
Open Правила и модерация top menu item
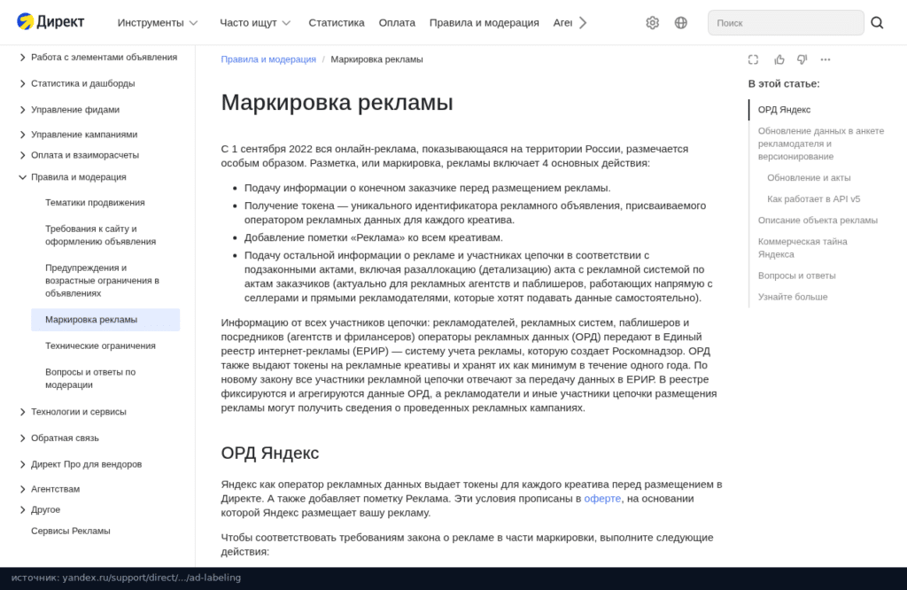[484, 22]
